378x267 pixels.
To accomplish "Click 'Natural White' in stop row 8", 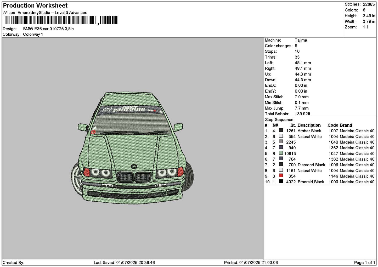I will (309, 171).
